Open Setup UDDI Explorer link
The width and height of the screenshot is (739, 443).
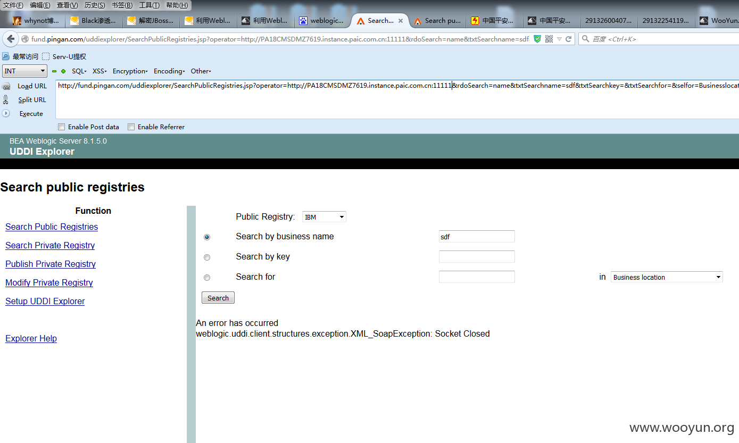(x=45, y=301)
